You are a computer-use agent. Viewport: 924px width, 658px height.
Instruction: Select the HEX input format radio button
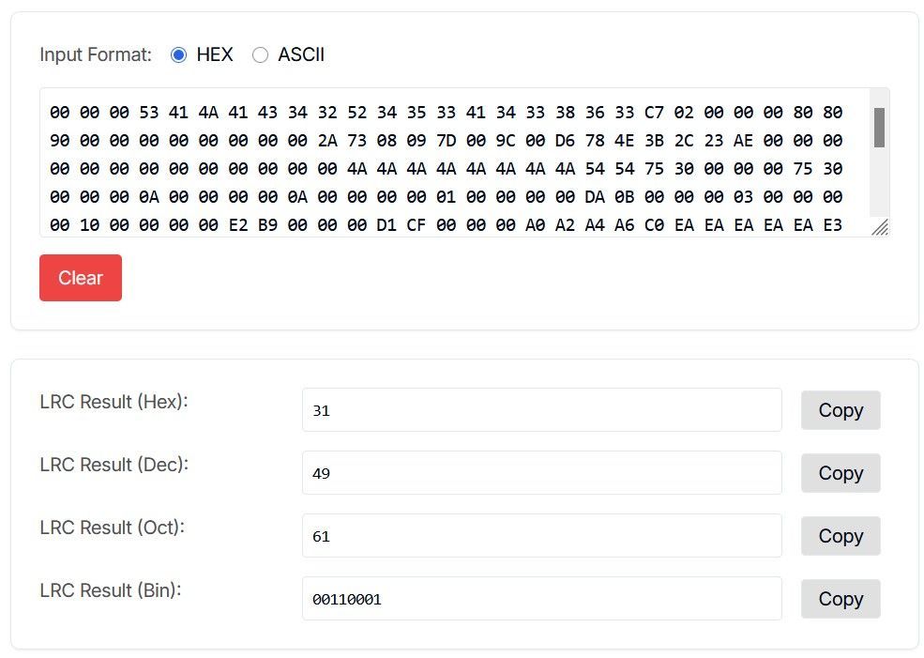[x=179, y=54]
